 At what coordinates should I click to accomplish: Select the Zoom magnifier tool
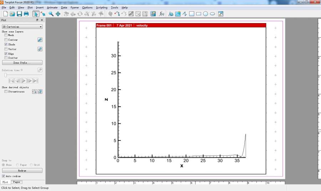click(51, 14)
